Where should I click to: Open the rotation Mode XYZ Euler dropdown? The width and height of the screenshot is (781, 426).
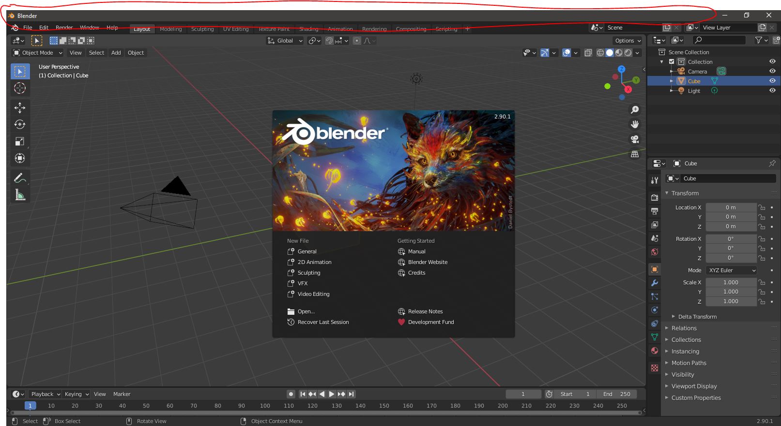(731, 270)
